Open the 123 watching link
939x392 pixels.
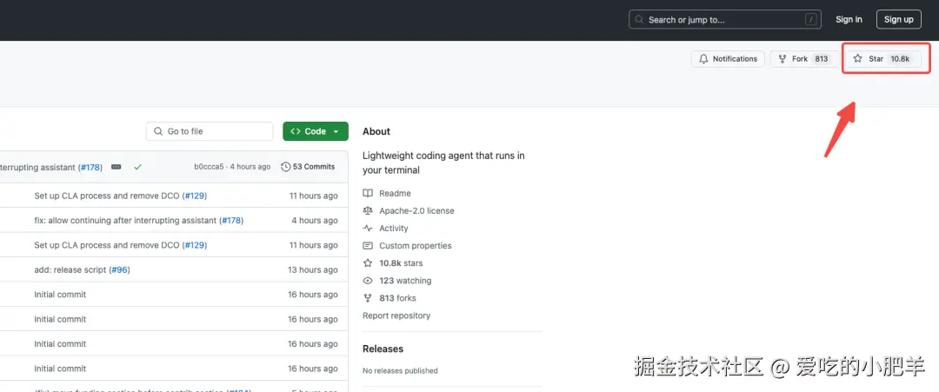point(405,280)
